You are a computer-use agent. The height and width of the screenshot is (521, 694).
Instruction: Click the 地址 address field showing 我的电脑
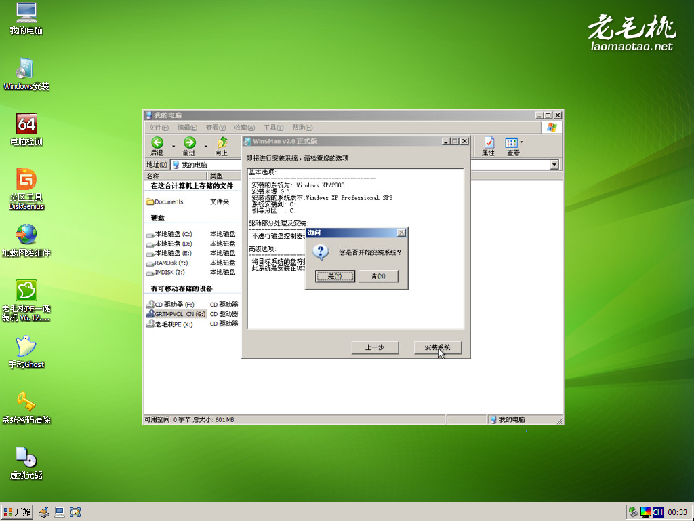(x=206, y=165)
